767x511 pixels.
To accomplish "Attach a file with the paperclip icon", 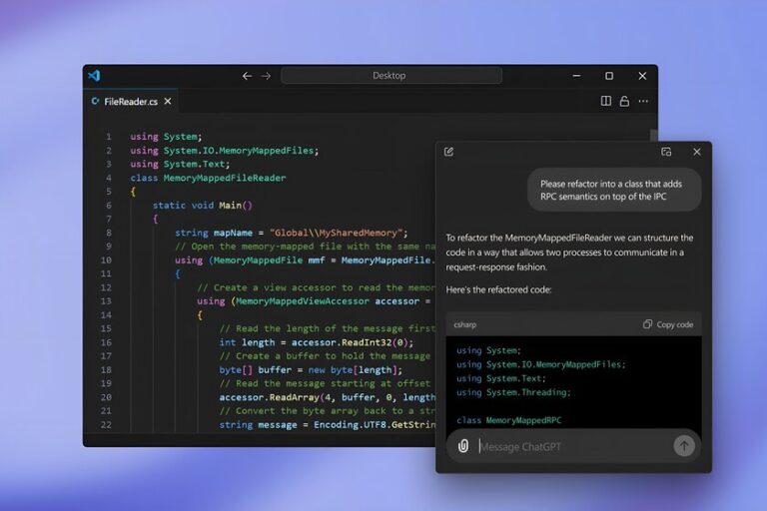I will [x=463, y=446].
